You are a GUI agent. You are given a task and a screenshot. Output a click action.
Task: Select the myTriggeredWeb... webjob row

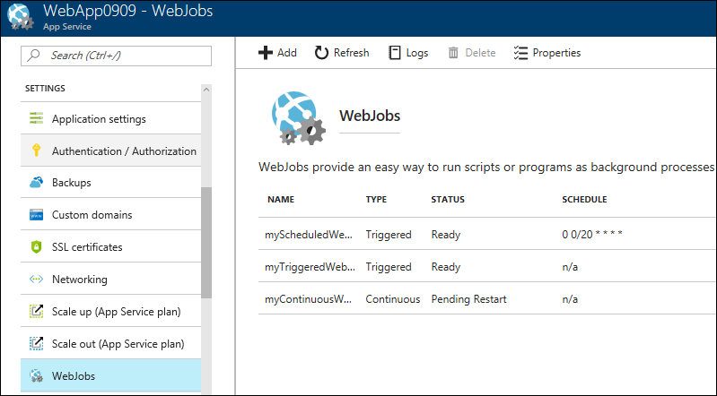pos(310,267)
